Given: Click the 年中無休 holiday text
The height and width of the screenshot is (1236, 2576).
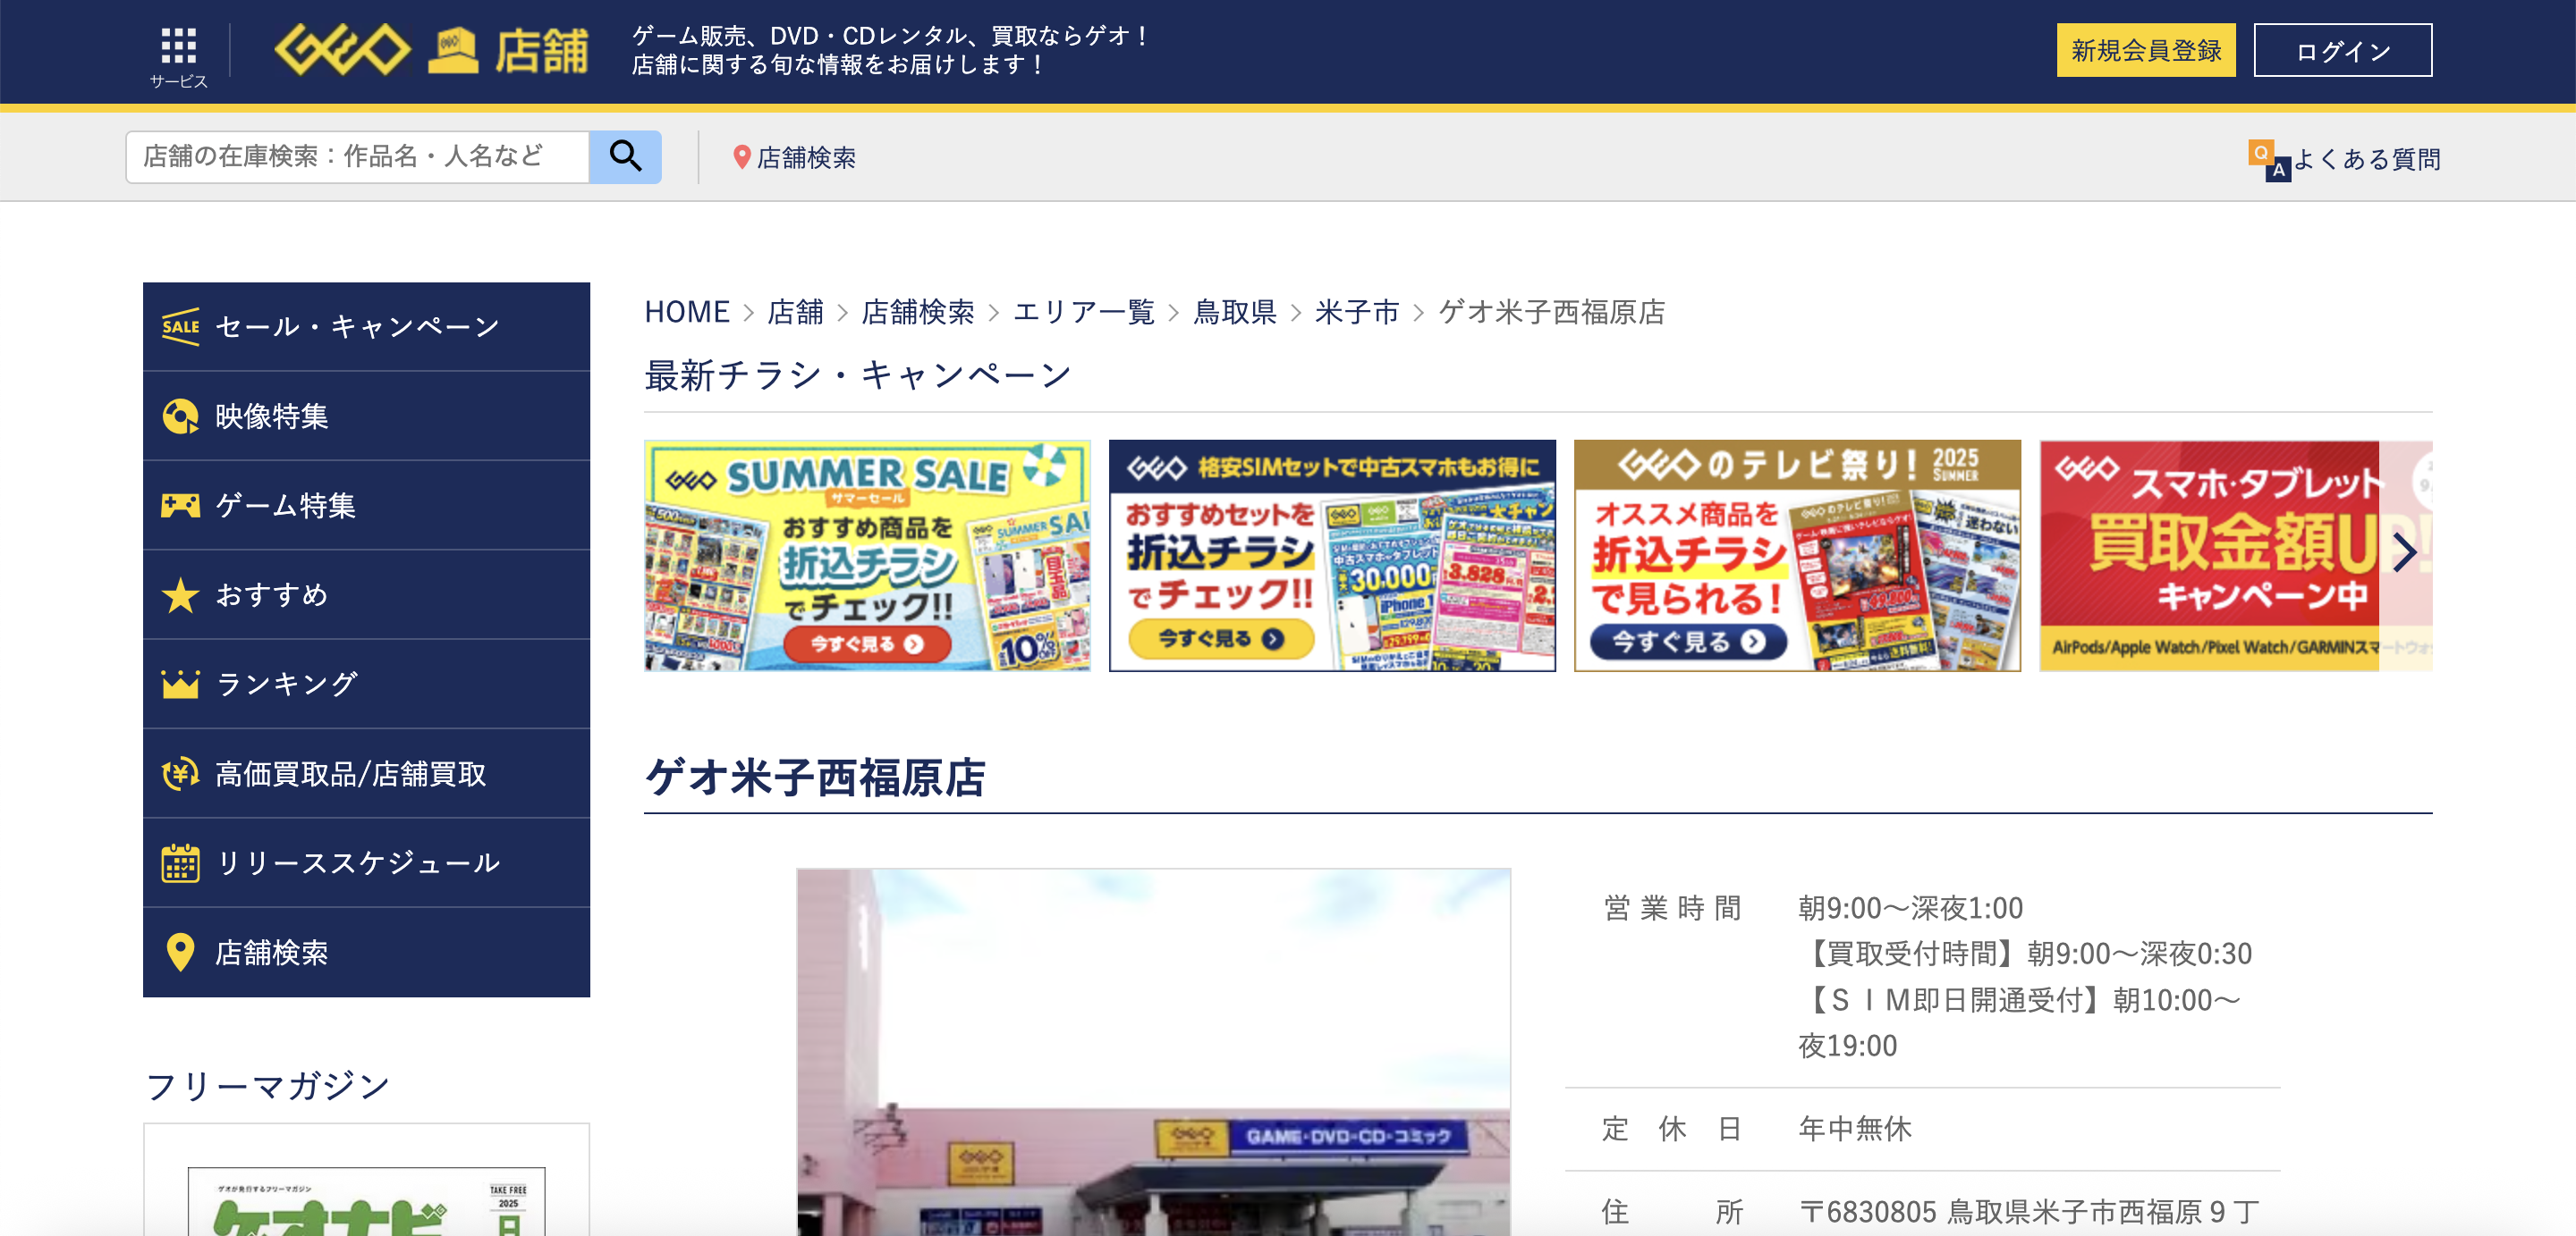Looking at the screenshot, I should click(1855, 1128).
